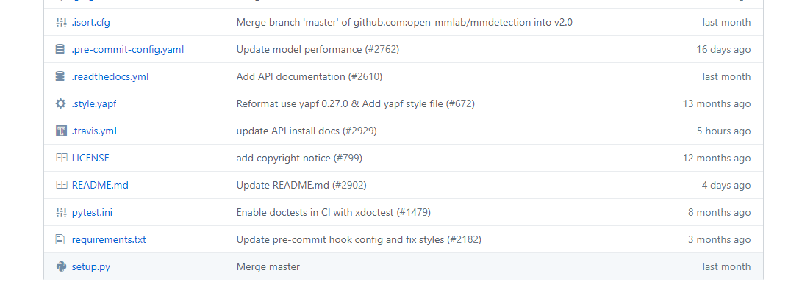Click the gear icon beside .style.yapf
This screenshot has width=802, height=284.
tap(61, 103)
